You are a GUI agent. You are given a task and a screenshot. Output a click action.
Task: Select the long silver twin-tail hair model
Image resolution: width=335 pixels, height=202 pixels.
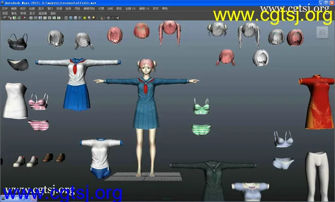[x=249, y=35]
